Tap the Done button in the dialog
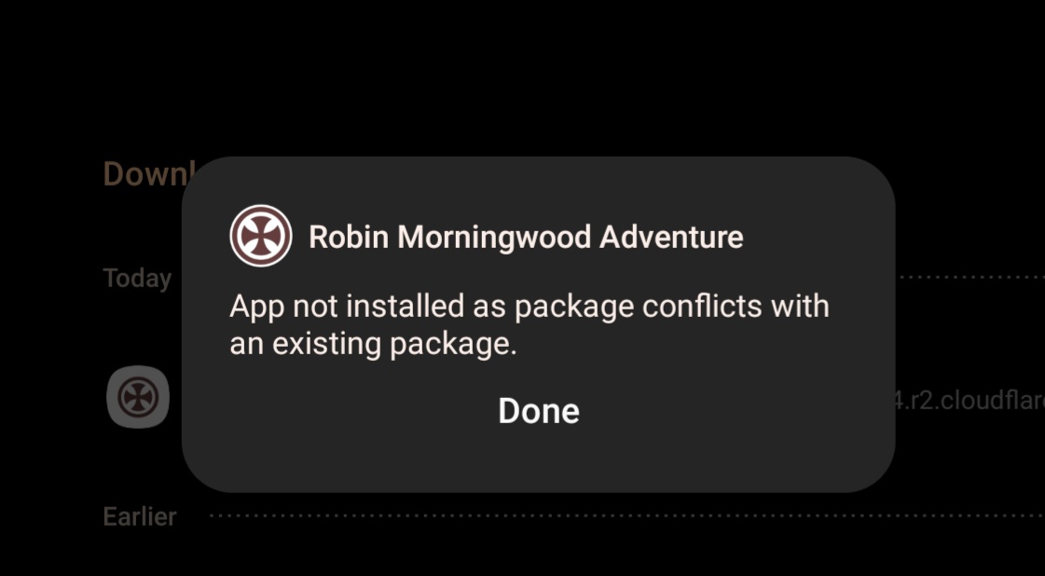 (x=539, y=411)
